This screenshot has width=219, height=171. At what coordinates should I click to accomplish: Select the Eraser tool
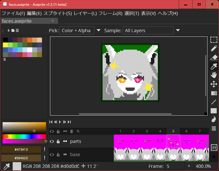[x=214, y=57]
